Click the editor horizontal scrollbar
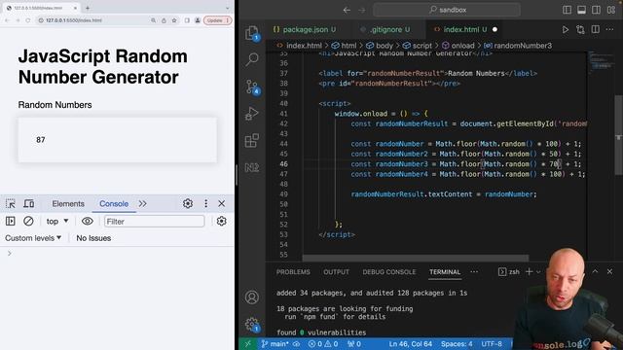 [x=416, y=259]
